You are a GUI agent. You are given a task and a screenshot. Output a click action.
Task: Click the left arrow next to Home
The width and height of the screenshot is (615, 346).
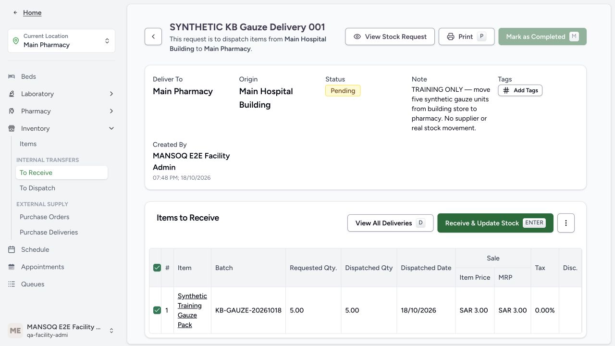point(15,12)
